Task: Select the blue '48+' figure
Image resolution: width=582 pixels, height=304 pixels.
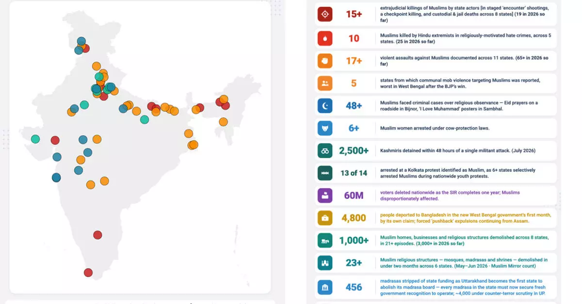Action: click(354, 106)
